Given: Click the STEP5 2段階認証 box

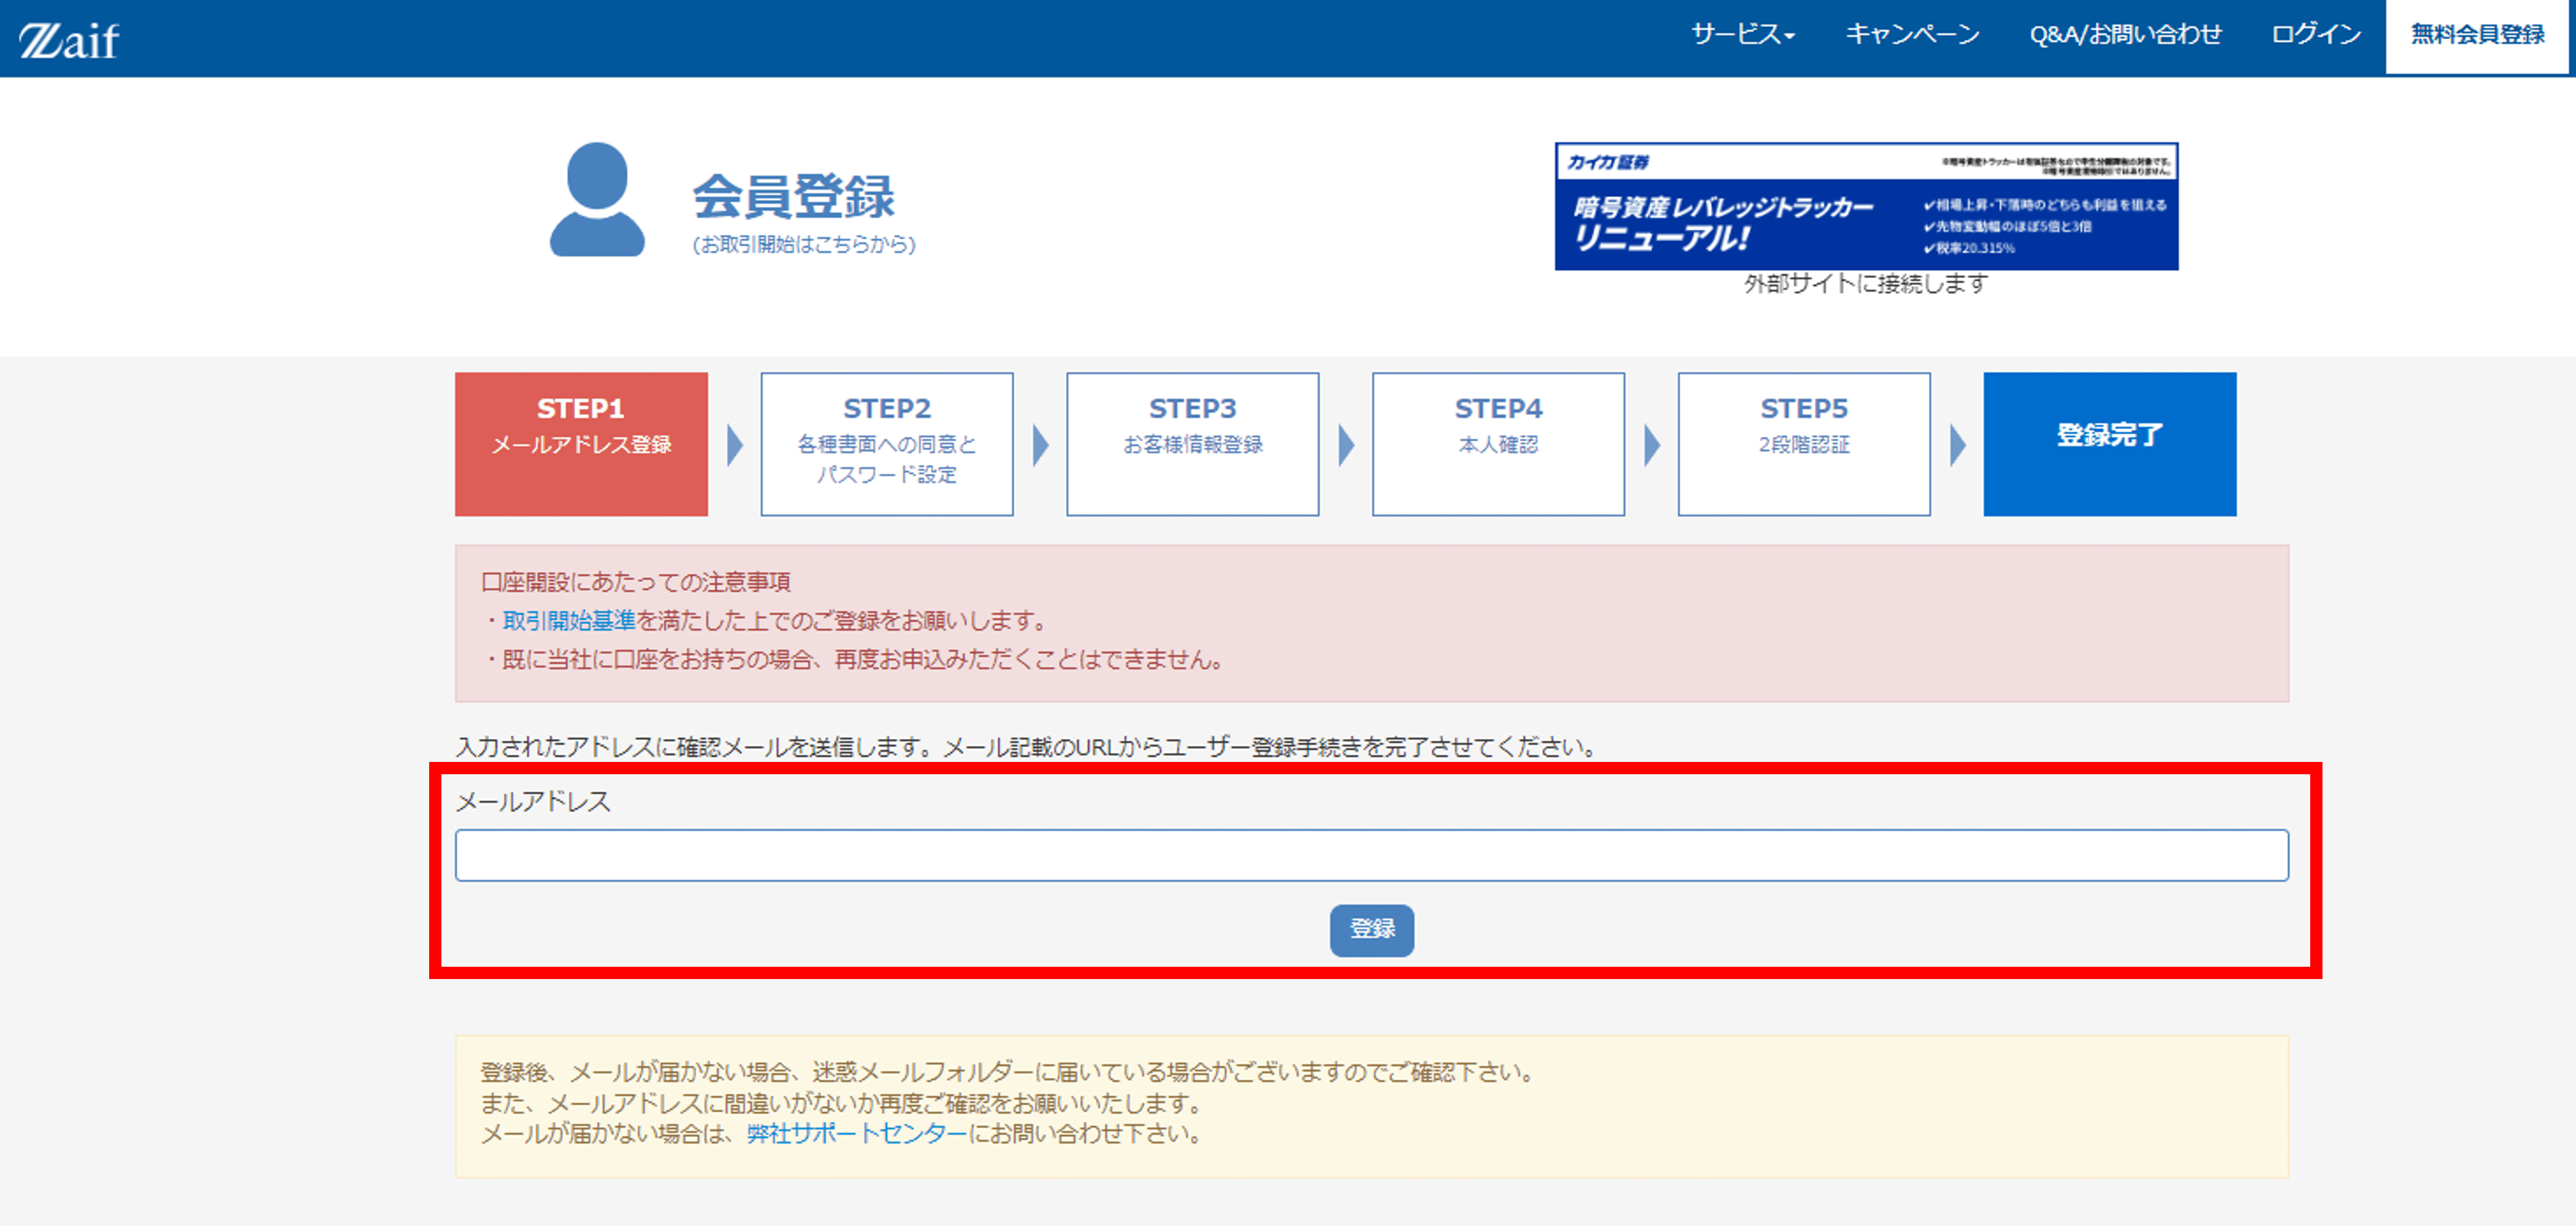Looking at the screenshot, I should [1803, 444].
